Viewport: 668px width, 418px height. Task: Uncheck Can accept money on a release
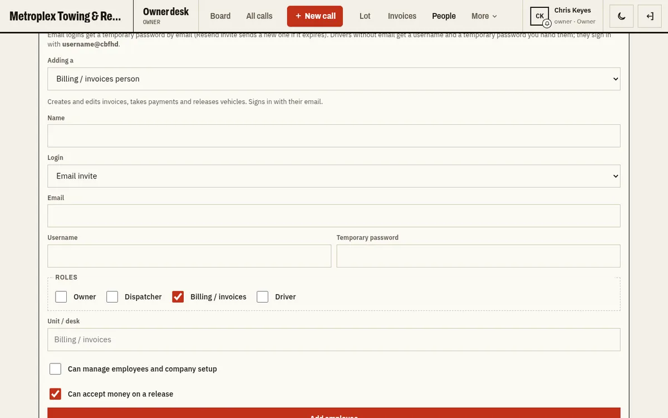pos(55,394)
